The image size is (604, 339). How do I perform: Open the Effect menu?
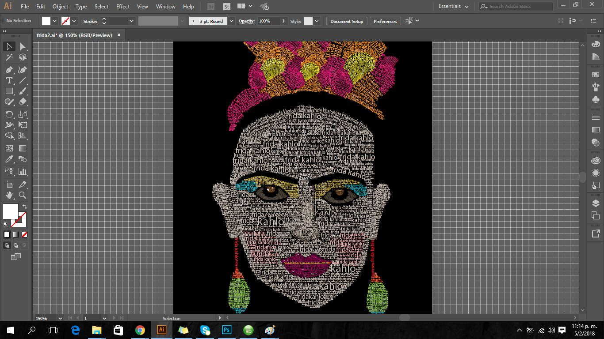point(123,6)
